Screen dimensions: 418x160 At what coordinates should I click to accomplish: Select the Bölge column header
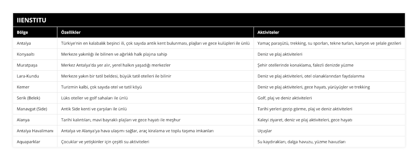[x=35, y=32]
